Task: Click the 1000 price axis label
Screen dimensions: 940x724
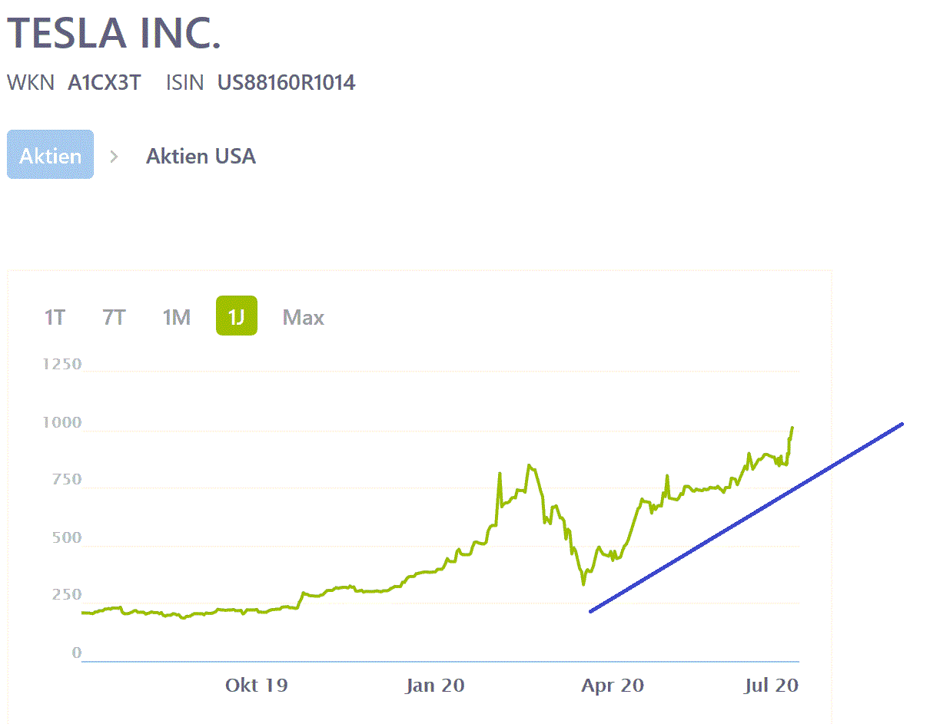Action: pyautogui.click(x=62, y=422)
